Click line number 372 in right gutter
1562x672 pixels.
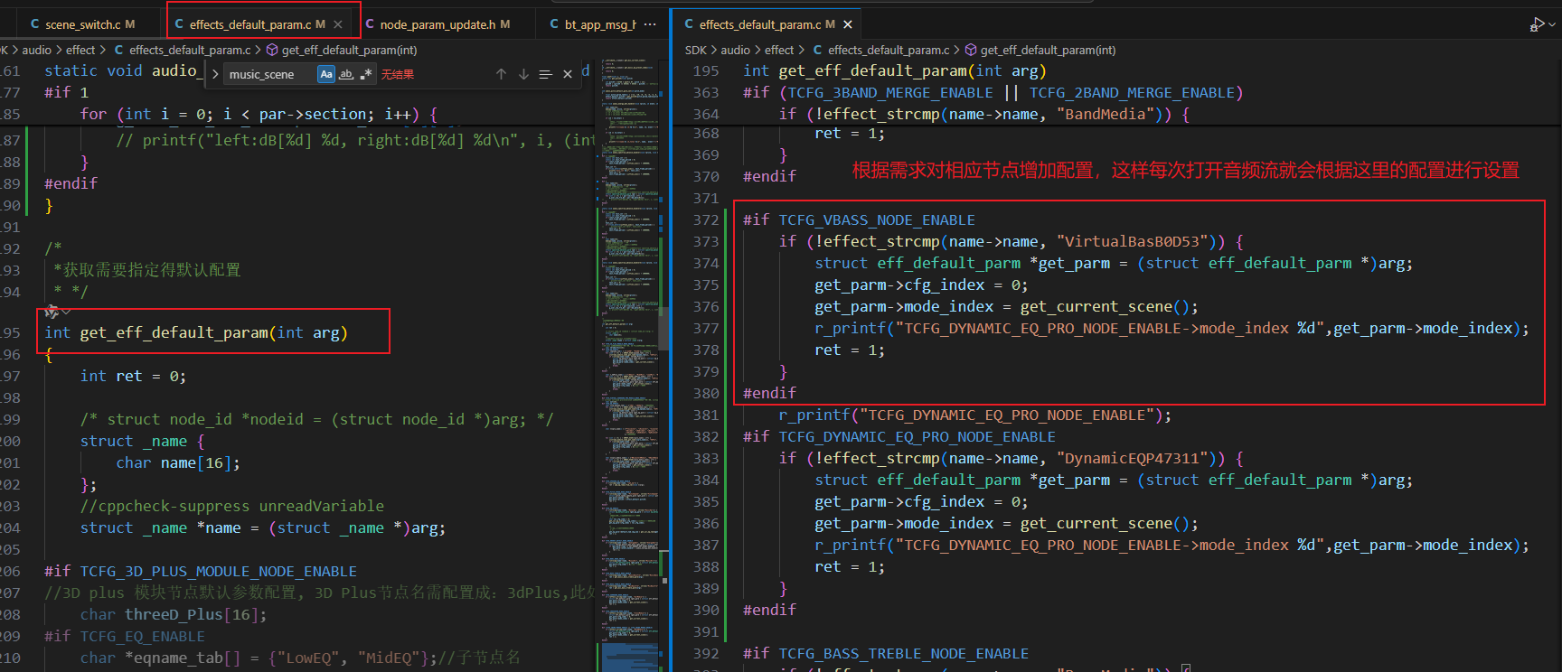(706, 219)
